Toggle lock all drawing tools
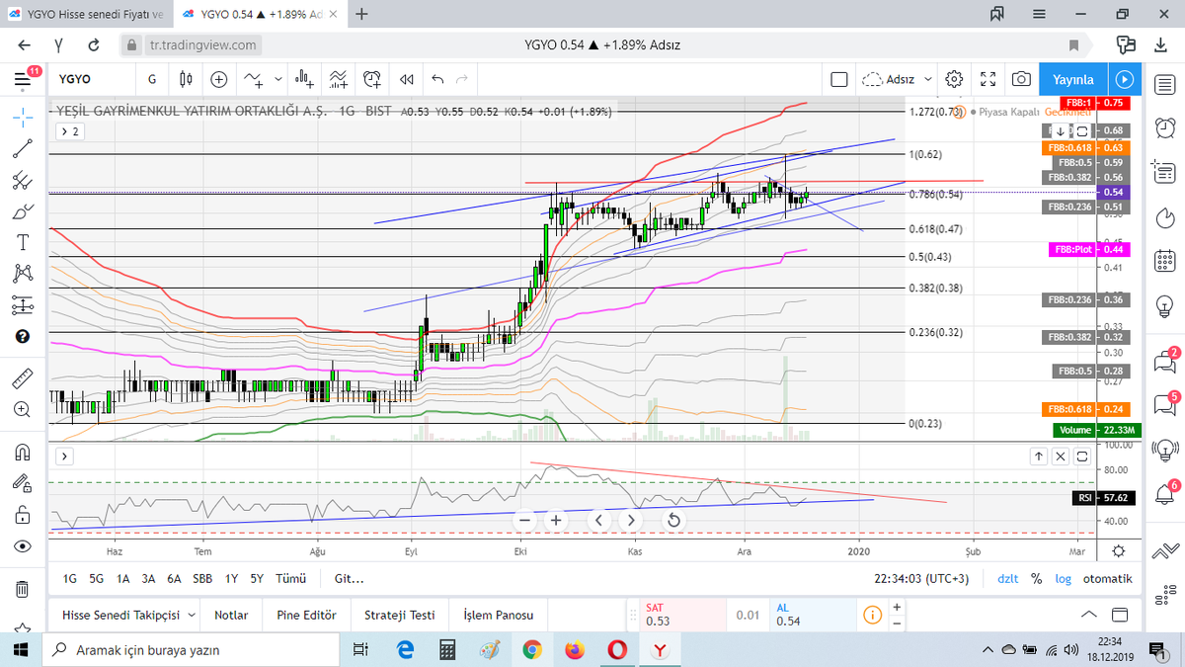The height and width of the screenshot is (667, 1185). pos(23,515)
